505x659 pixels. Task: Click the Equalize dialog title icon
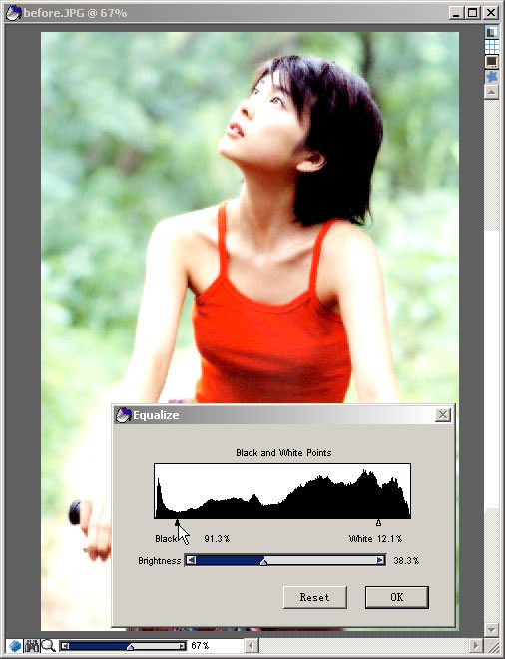click(x=123, y=415)
